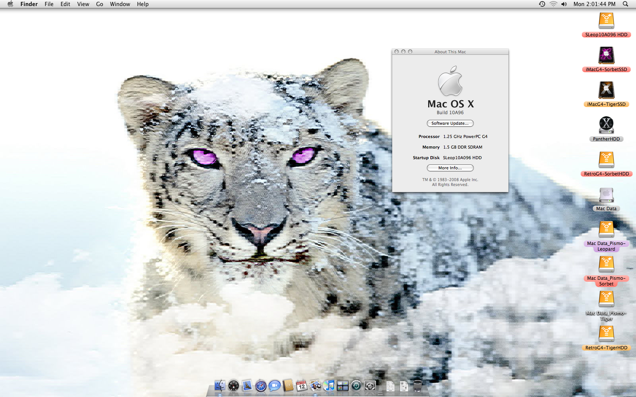This screenshot has height=397, width=636.
Task: Open Safari from the Dock
Action: [x=261, y=386]
